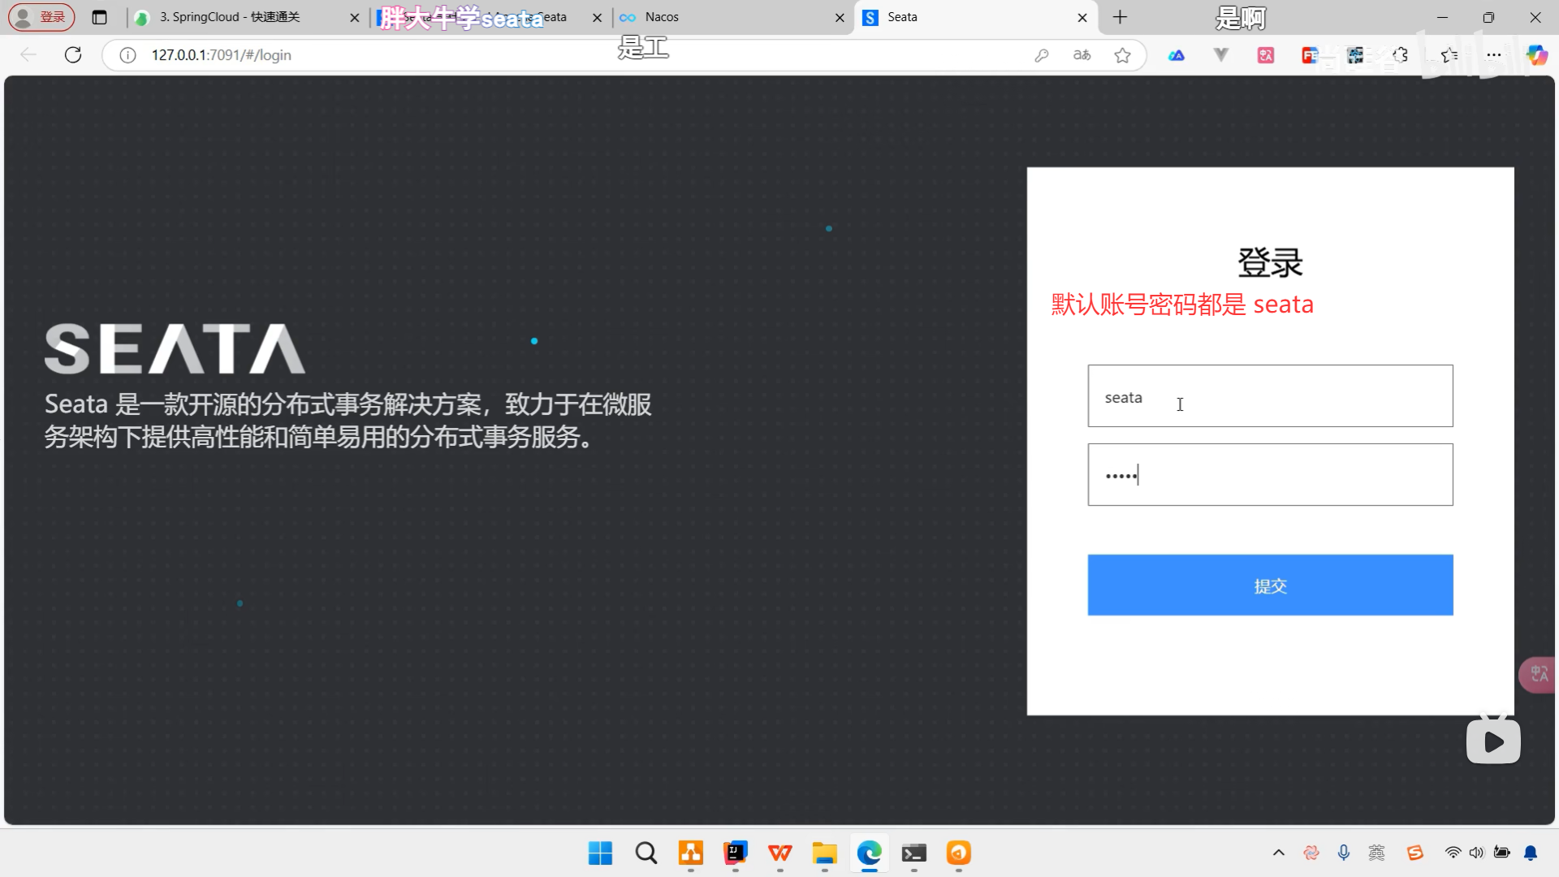Open the password key icon in address bar
The image size is (1559, 877).
click(1042, 55)
